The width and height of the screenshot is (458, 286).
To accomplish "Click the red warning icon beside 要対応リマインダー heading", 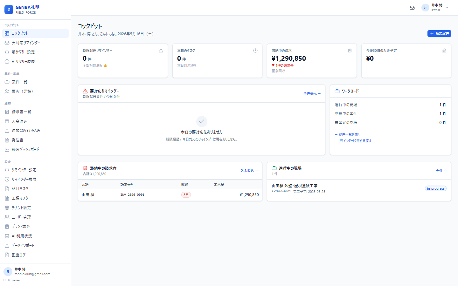I will (85, 91).
